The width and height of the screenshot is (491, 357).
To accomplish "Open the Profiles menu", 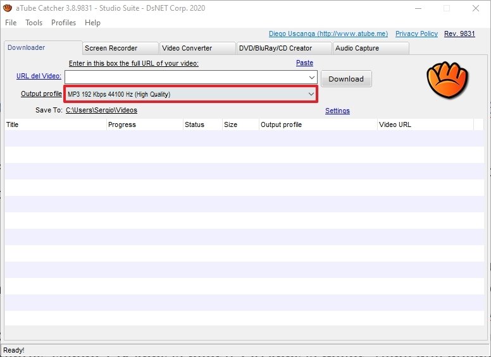I will click(63, 23).
